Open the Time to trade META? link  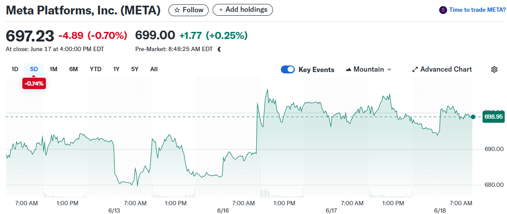click(477, 10)
